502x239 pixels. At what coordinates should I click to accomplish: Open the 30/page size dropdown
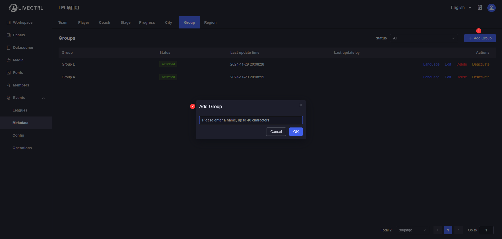click(412, 230)
